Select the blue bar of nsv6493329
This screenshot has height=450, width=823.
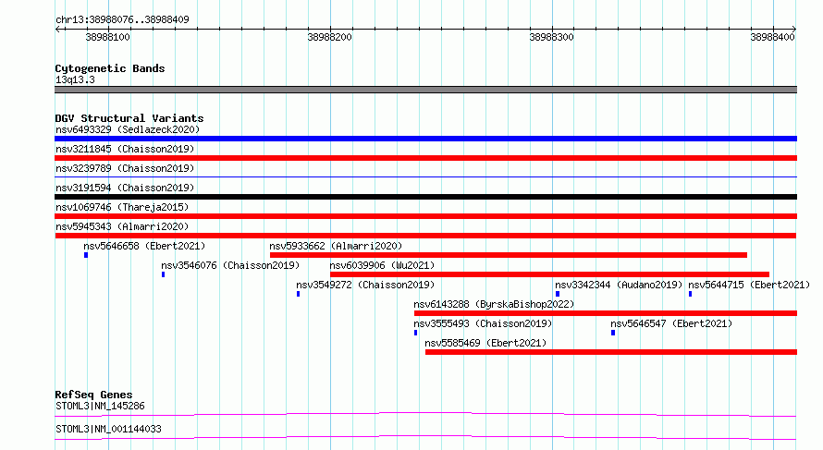[x=425, y=139]
